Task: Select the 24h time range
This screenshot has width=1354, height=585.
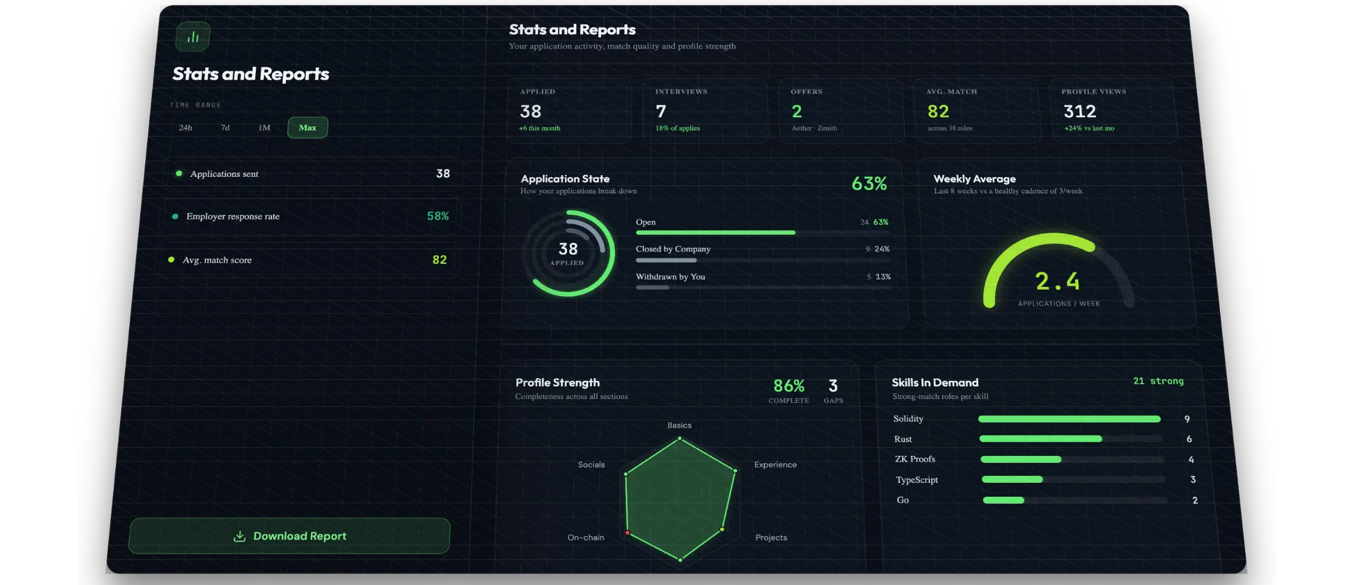Action: pos(185,127)
